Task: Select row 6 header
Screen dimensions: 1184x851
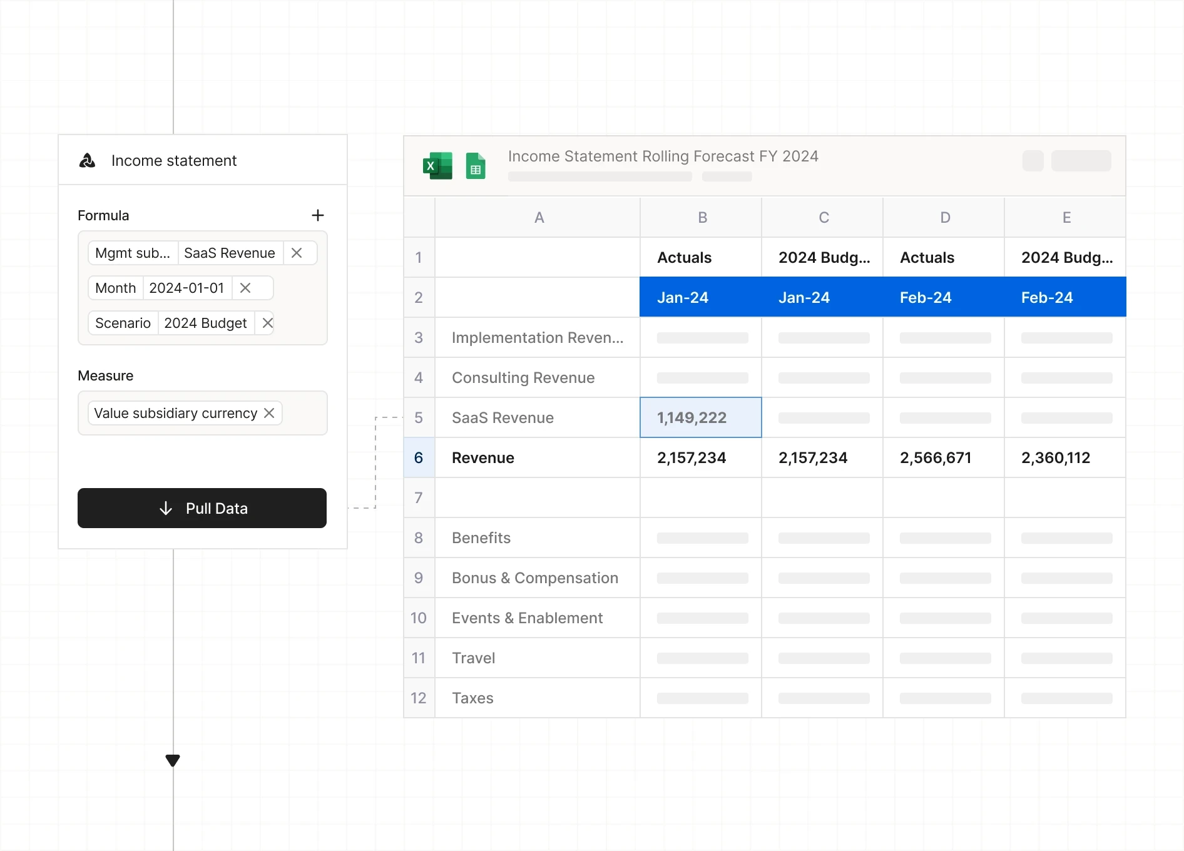Action: pos(419,457)
